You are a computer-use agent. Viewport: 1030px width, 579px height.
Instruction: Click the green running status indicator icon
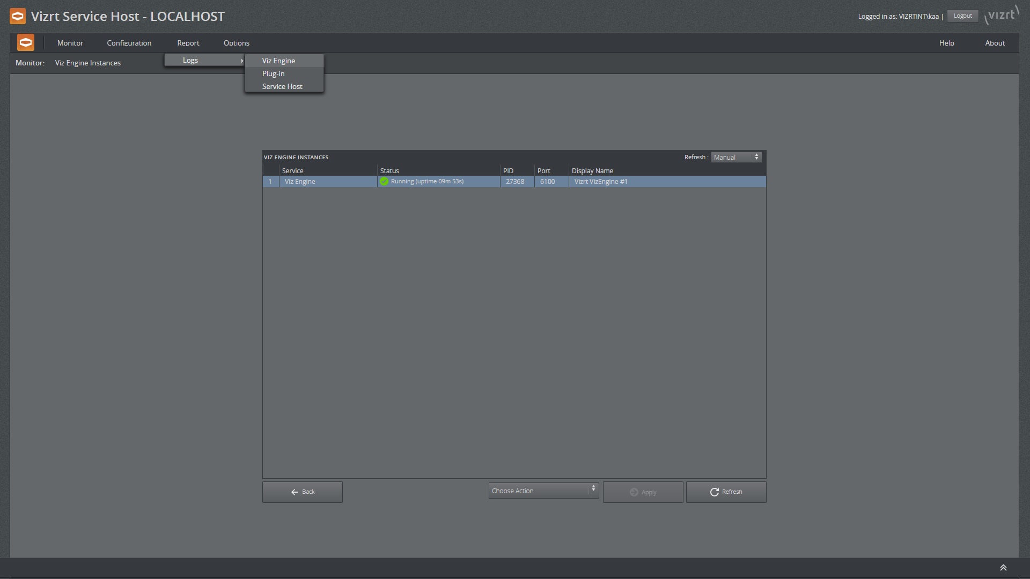pos(384,182)
